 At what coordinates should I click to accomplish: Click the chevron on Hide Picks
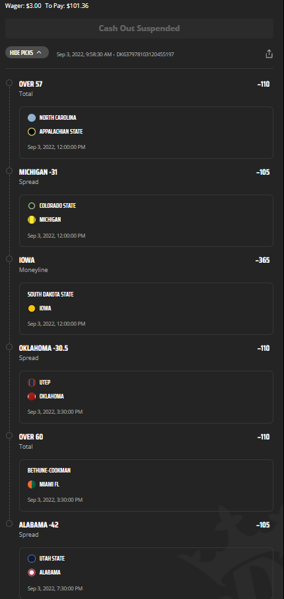pos(39,53)
